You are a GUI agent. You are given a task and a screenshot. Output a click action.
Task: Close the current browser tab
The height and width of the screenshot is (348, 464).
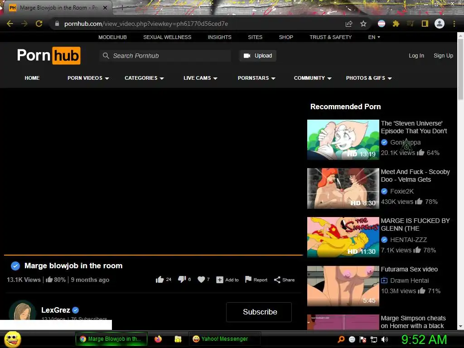click(105, 8)
